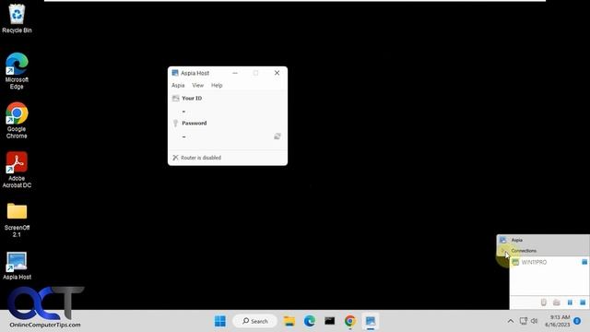The height and width of the screenshot is (332, 590).
Task: Click the Password label
Action: click(x=195, y=123)
